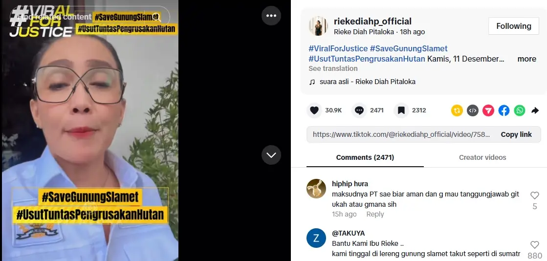Screen dimensions: 547x261
Task: Select the Comments (2471) tab
Action: 365,157
